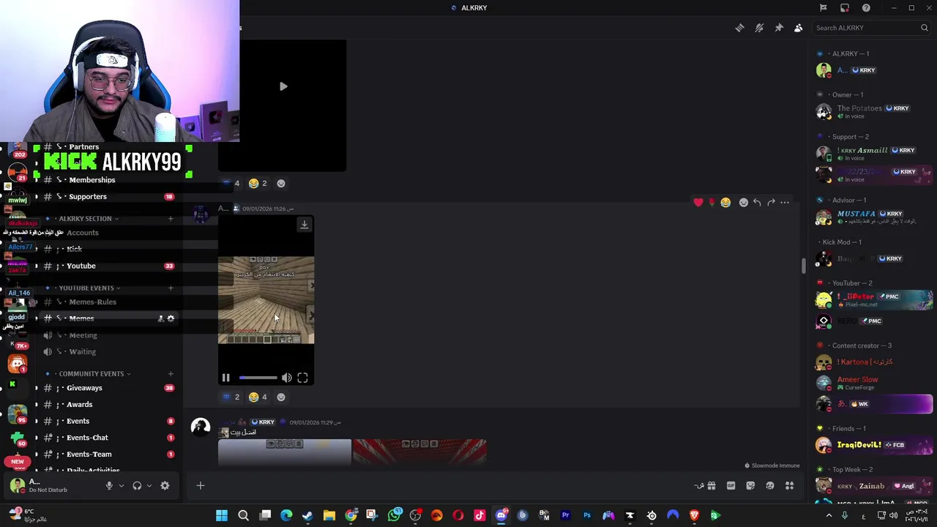Open the Threads icon in channel header
Viewport: 937px width, 527px height.
(739, 28)
